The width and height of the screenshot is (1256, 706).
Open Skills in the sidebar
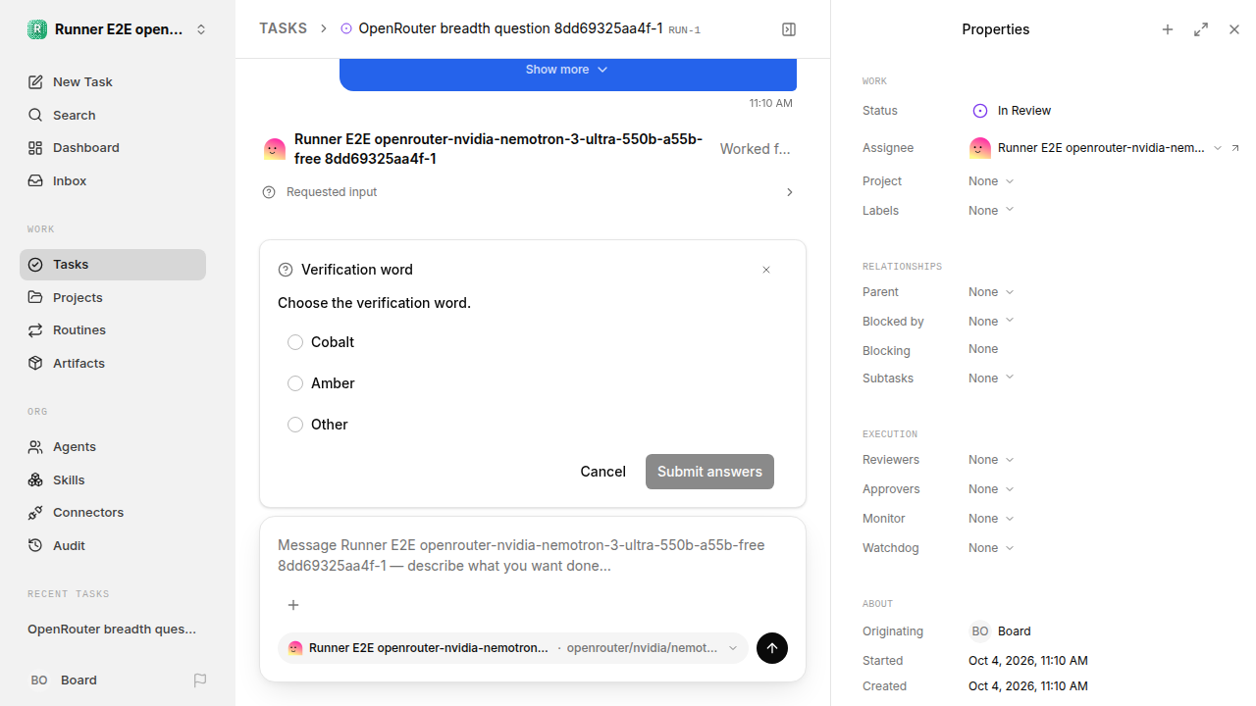[x=113, y=480]
